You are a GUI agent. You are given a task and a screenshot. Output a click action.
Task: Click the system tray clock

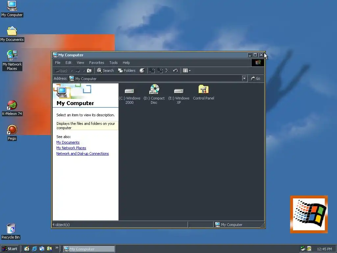point(324,249)
